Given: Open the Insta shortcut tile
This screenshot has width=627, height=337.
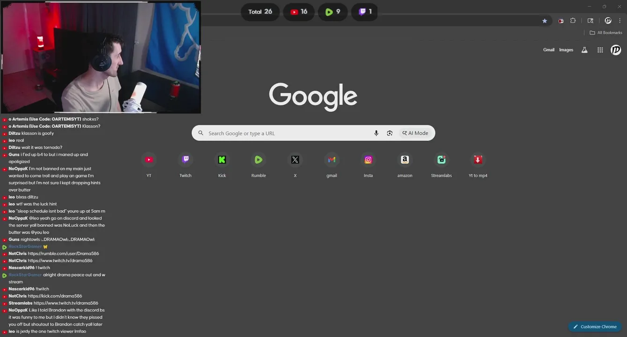Looking at the screenshot, I should tap(368, 165).
